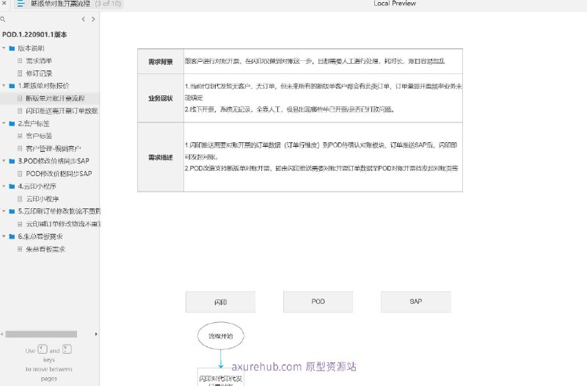Click page icon beside 需求清单
The width and height of the screenshot is (587, 386).
[x=20, y=61]
